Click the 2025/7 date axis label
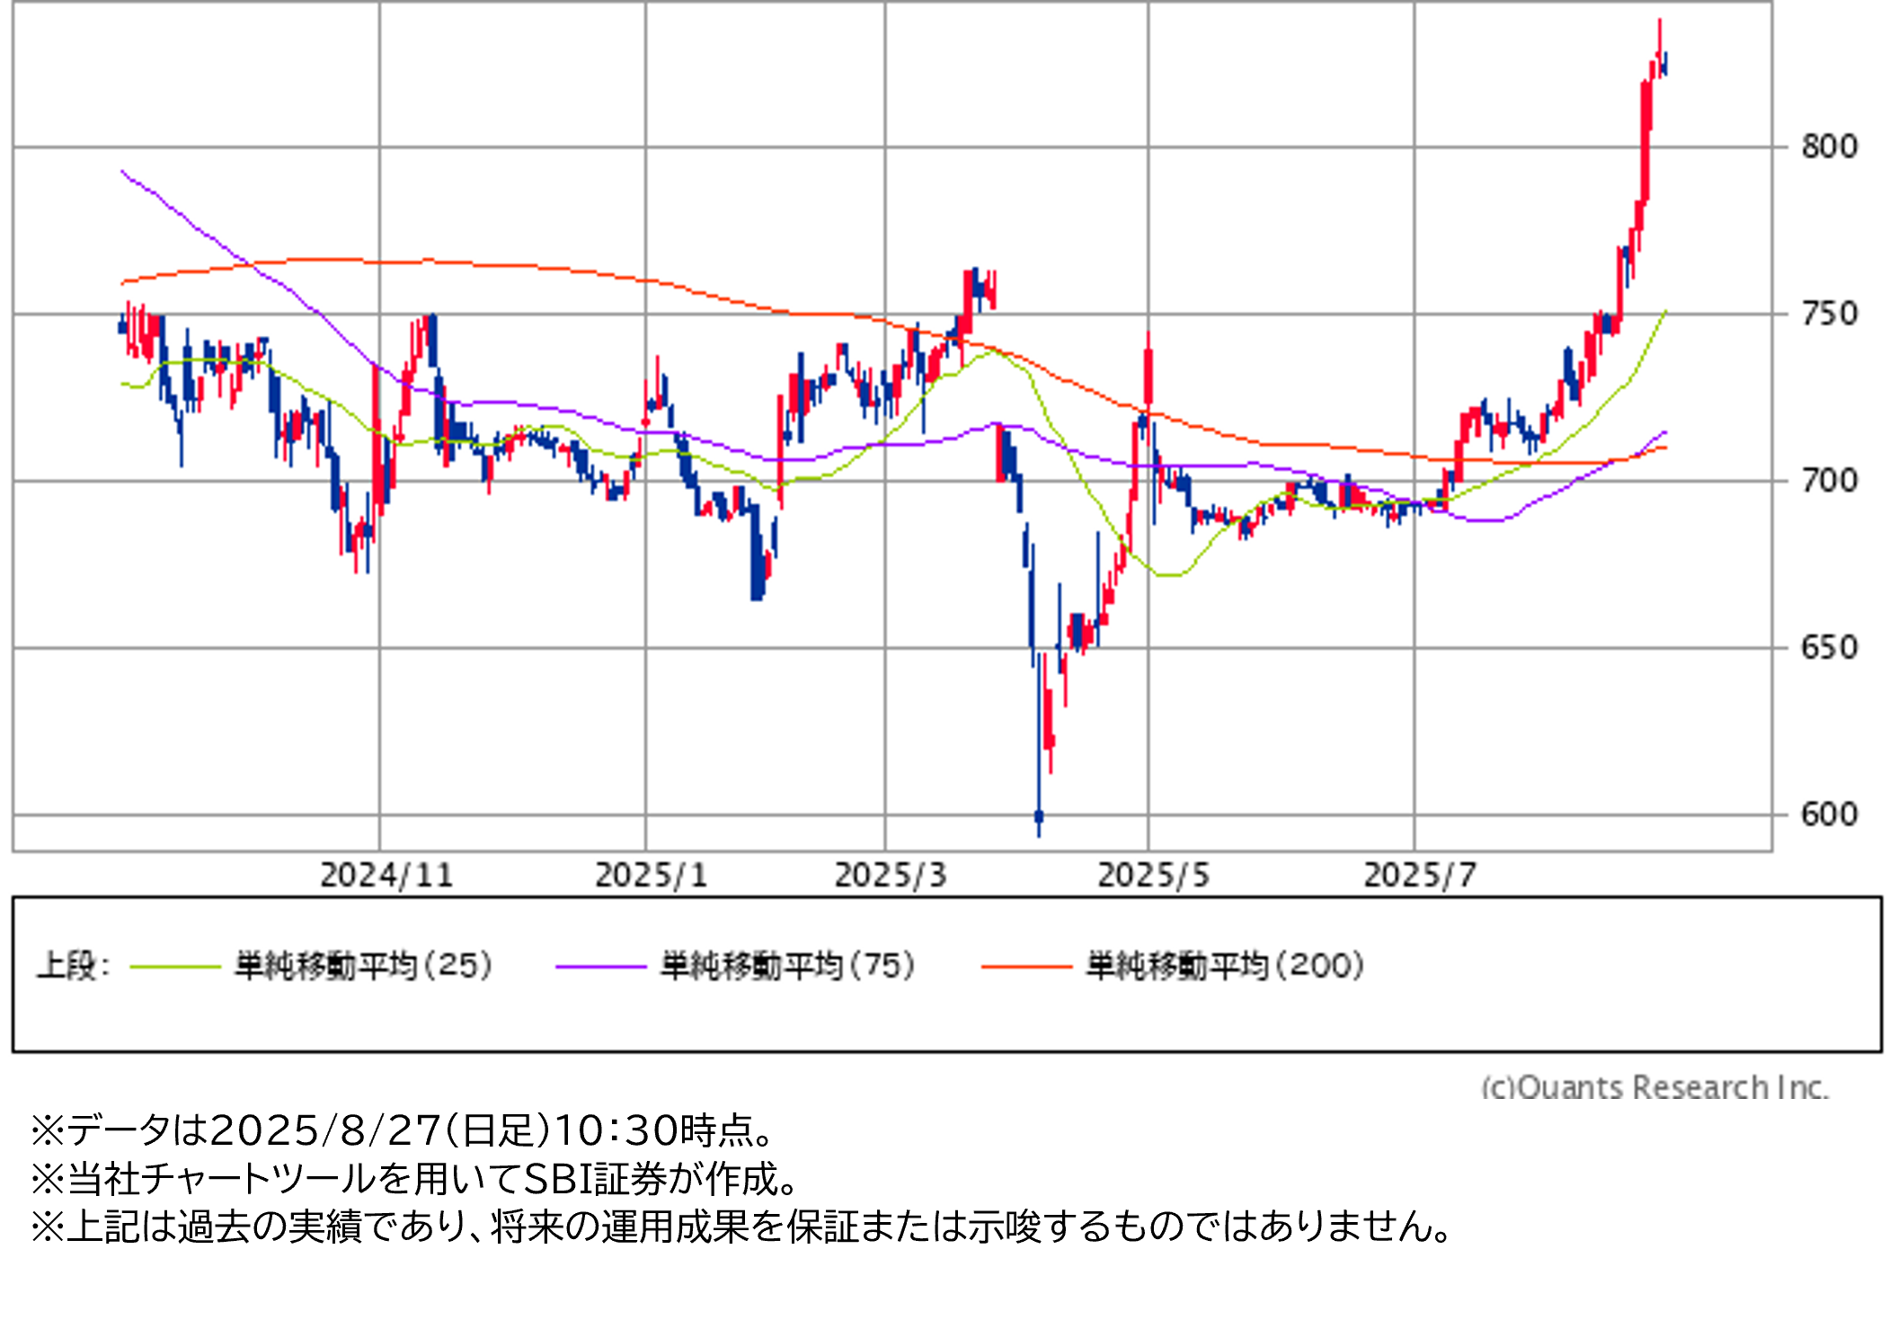The image size is (1889, 1320). tap(1420, 875)
